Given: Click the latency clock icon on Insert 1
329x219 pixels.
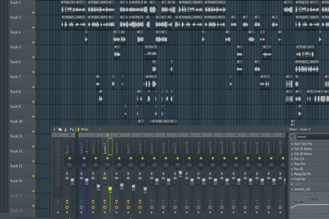Looking at the screenshot, I should (x=81, y=207).
